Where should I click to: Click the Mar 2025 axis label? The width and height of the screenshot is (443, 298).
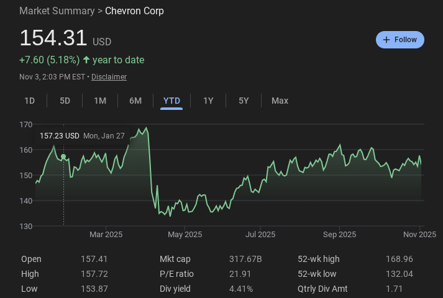pos(106,234)
